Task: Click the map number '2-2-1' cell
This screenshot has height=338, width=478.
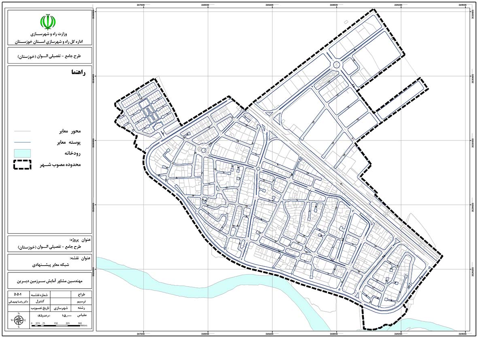Action: (x=18, y=295)
